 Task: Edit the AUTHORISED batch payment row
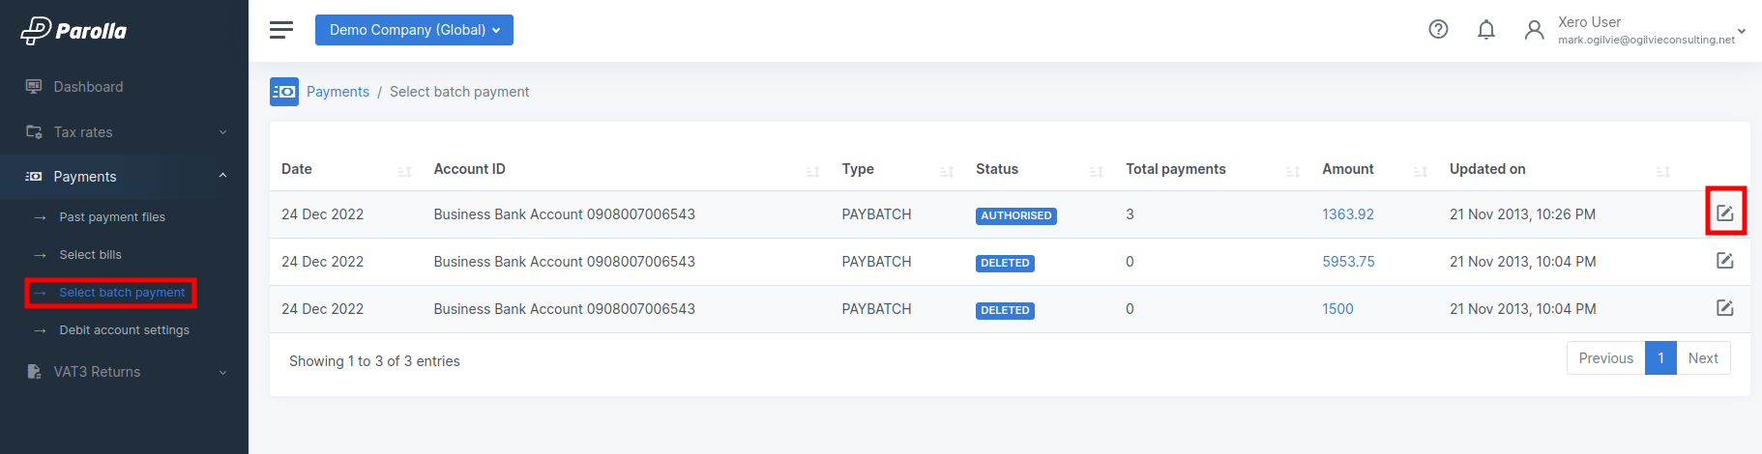(x=1724, y=213)
